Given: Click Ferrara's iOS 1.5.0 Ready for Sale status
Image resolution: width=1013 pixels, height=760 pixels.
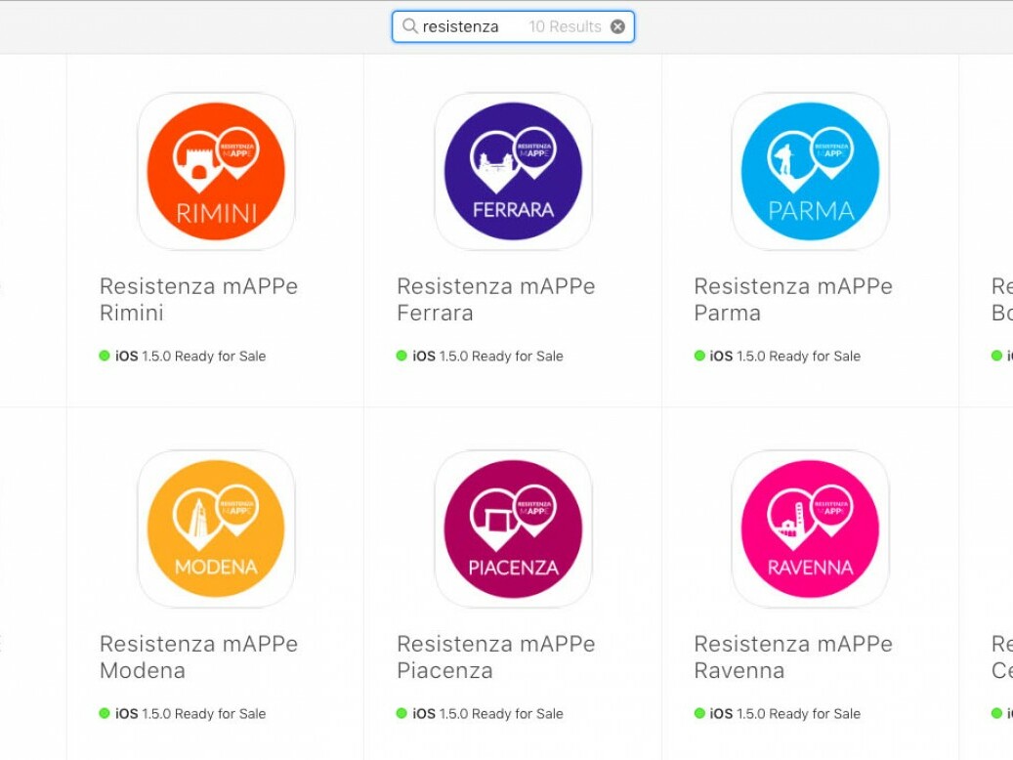Looking at the screenshot, I should tap(480, 357).
